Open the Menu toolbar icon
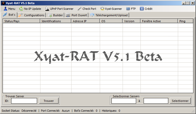The image size is (196, 114). click(5, 9)
